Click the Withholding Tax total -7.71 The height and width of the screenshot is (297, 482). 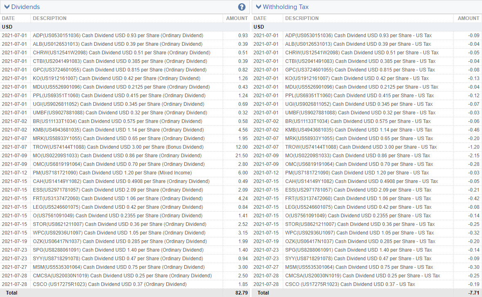click(x=474, y=293)
